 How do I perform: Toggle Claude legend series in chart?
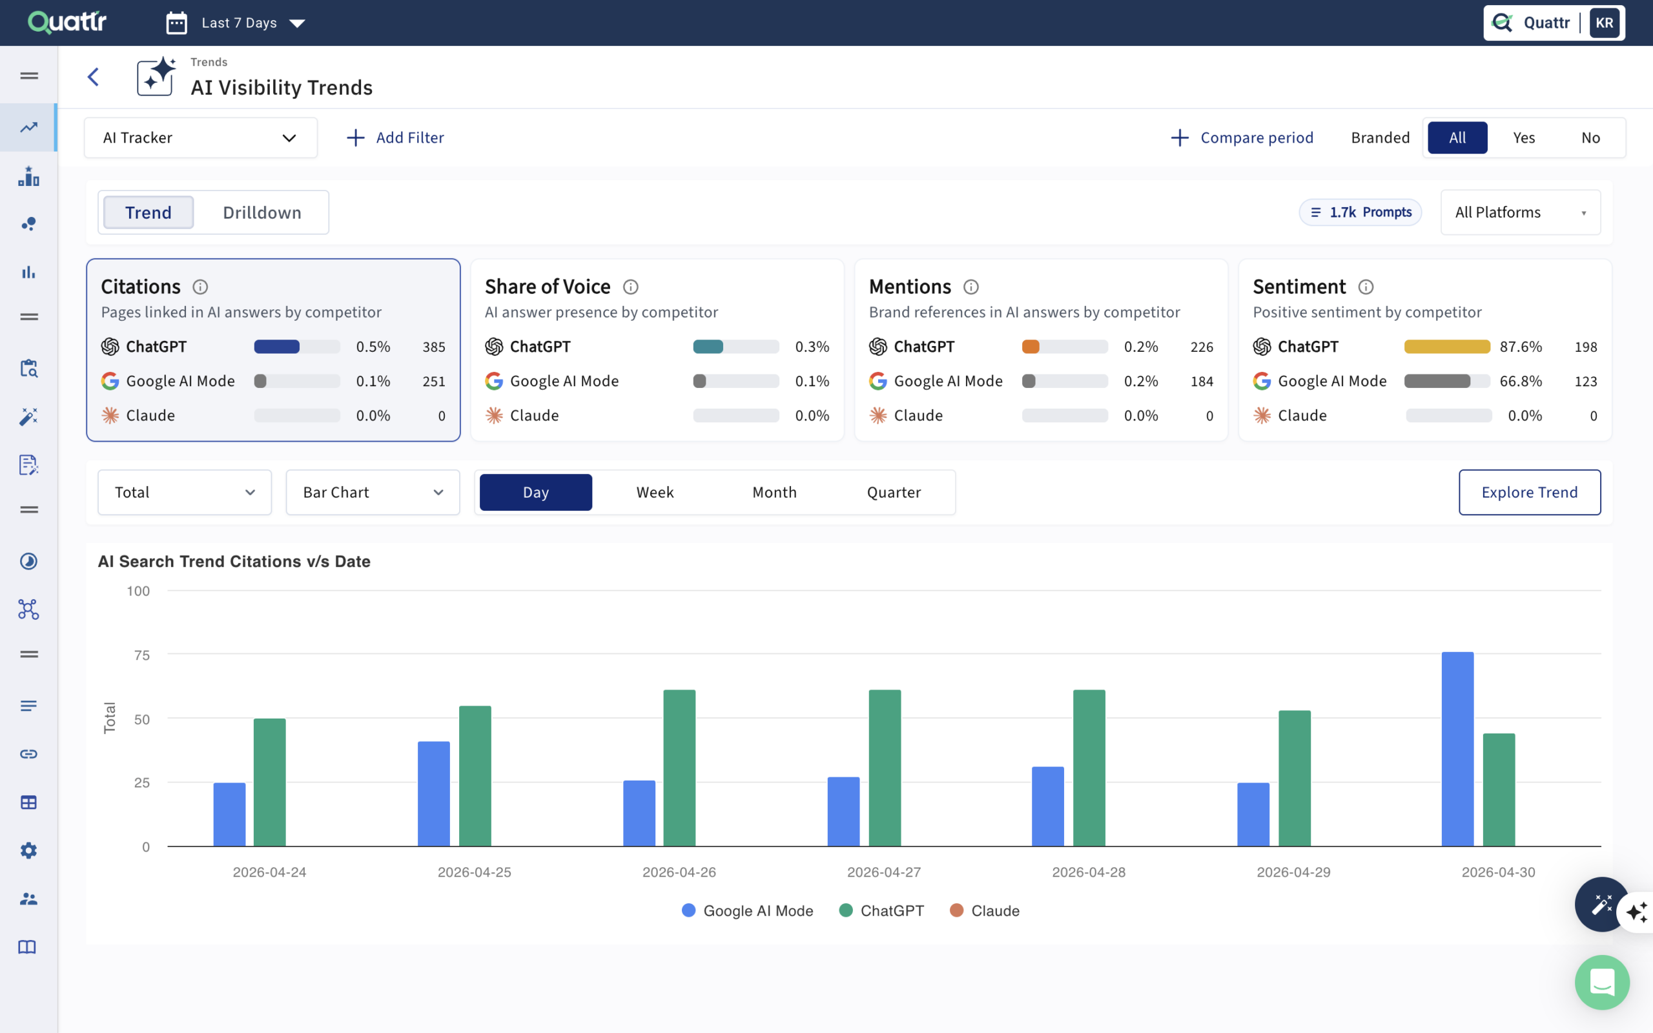click(x=984, y=911)
